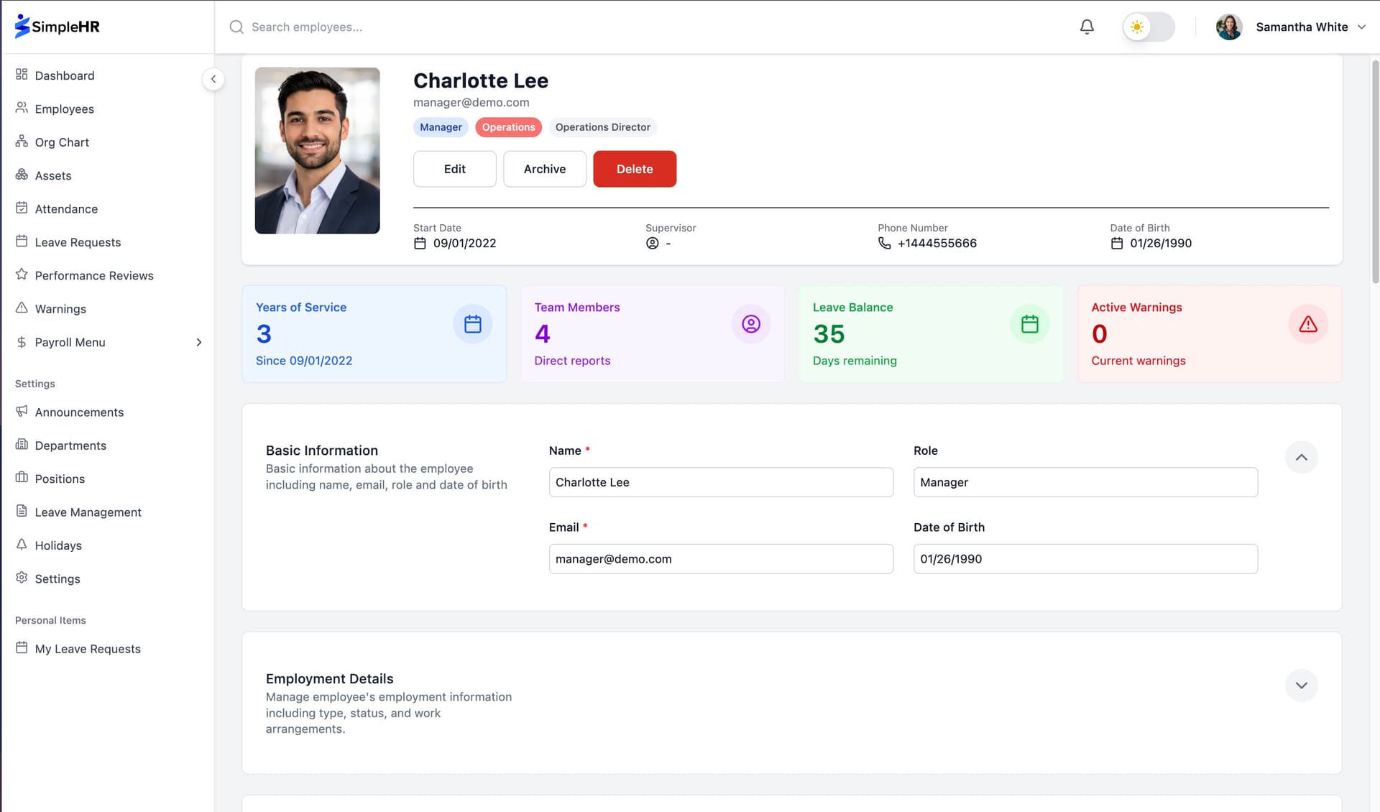The width and height of the screenshot is (1380, 812).
Task: Expand the Payroll Menu submenu
Action: (199, 342)
